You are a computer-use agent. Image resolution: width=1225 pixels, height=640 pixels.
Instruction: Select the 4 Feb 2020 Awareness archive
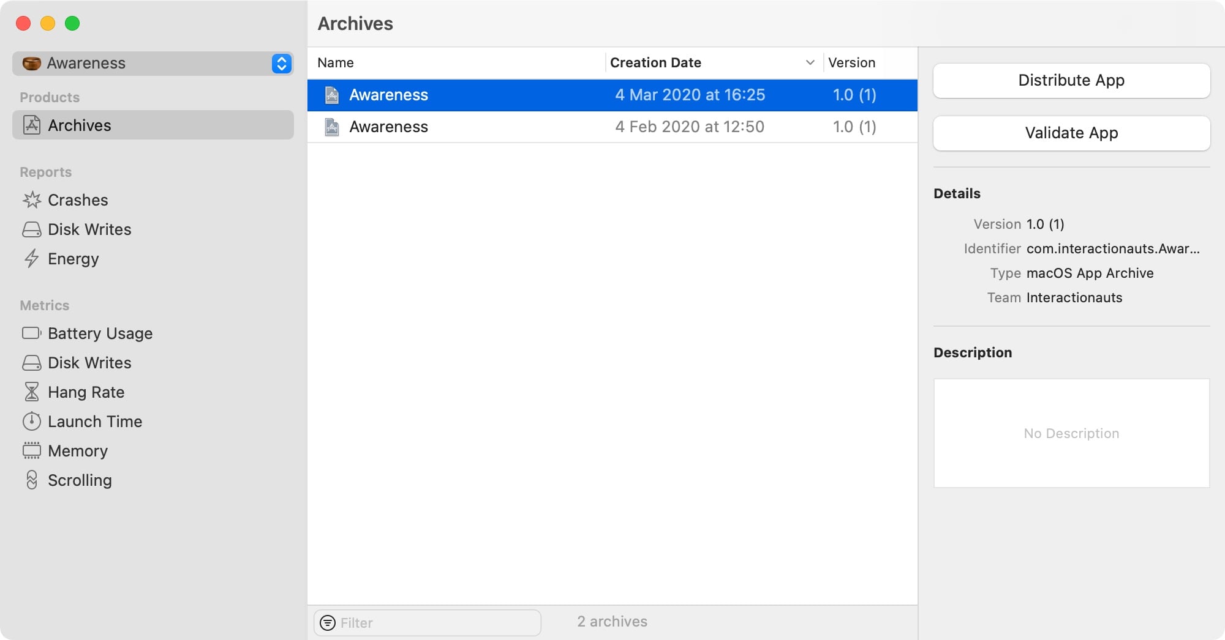(612, 127)
